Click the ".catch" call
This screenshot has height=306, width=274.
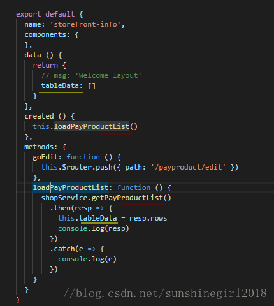point(62,249)
